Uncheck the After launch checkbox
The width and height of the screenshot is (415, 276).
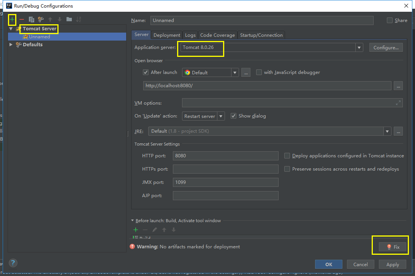pos(146,72)
